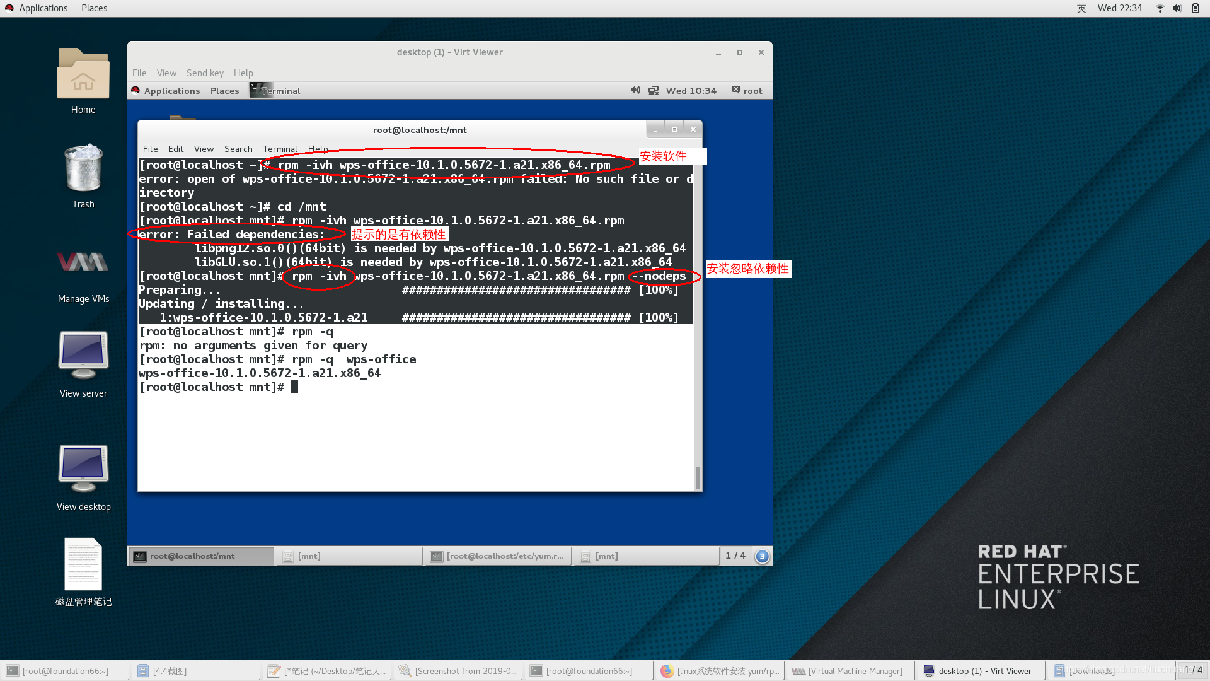
Task: Switch to Screenshot from 2019 taskbar item
Action: pyautogui.click(x=458, y=671)
